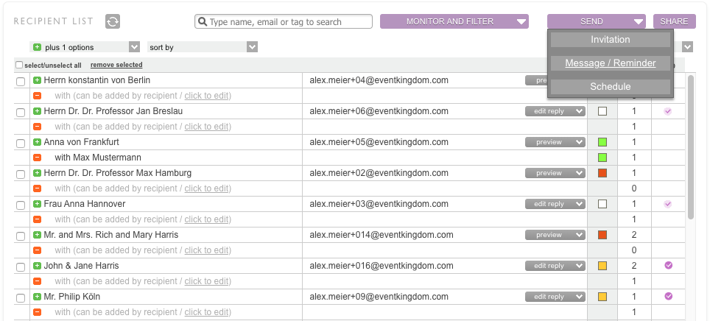Click orange minus icon beside Max Mustermann
This screenshot has width=710, height=321.
pyautogui.click(x=38, y=158)
